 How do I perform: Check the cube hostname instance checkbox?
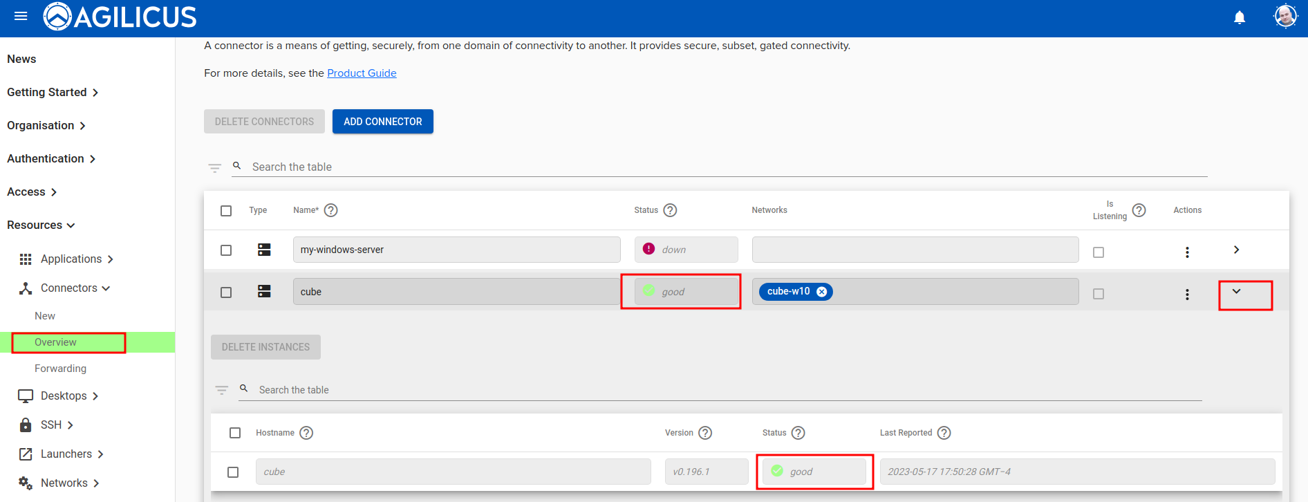point(233,472)
